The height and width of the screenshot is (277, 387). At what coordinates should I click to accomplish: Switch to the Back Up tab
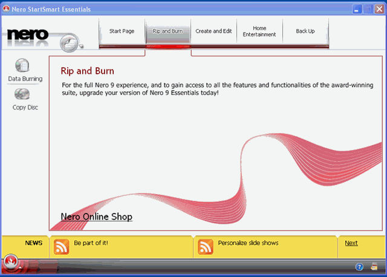click(x=305, y=31)
